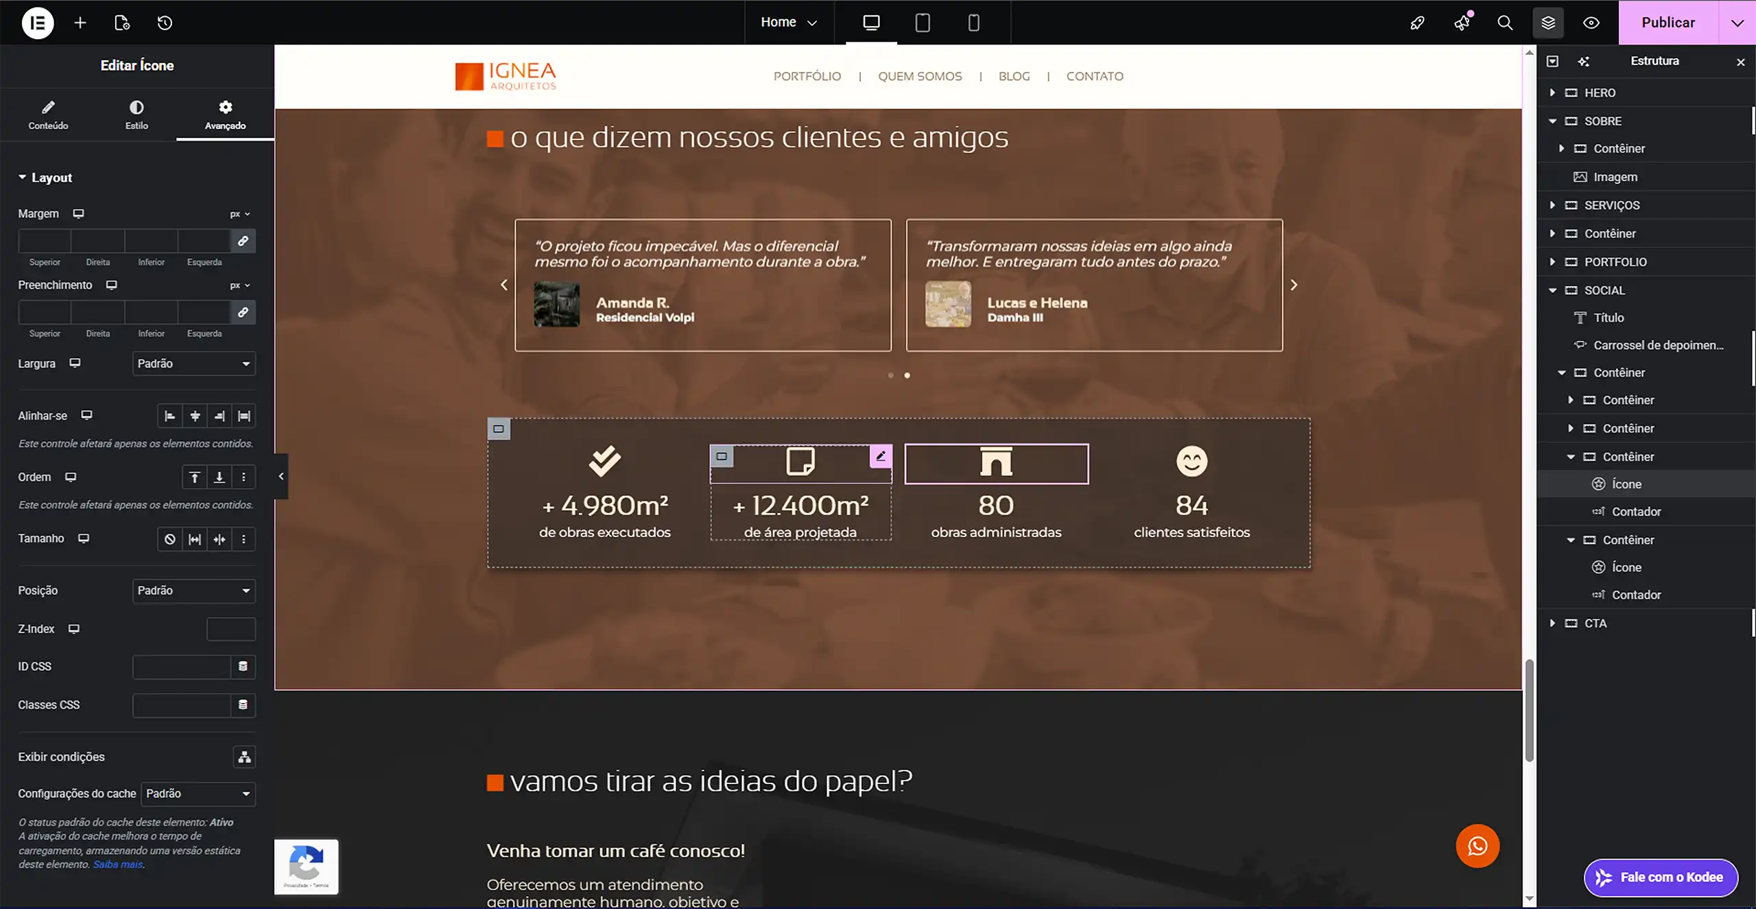Open the Elementor logo menu
Screen dimensions: 1756x909
coord(37,23)
